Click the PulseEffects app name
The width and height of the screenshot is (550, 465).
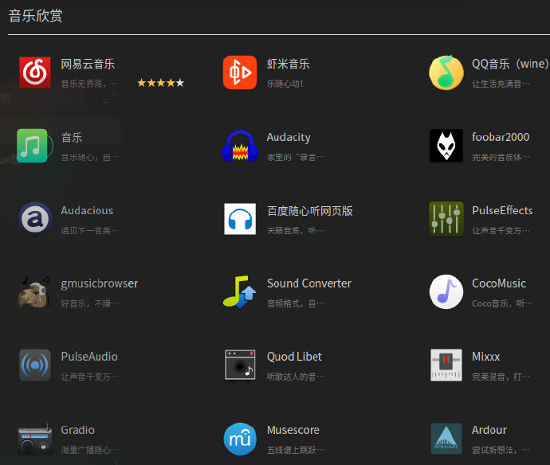502,210
